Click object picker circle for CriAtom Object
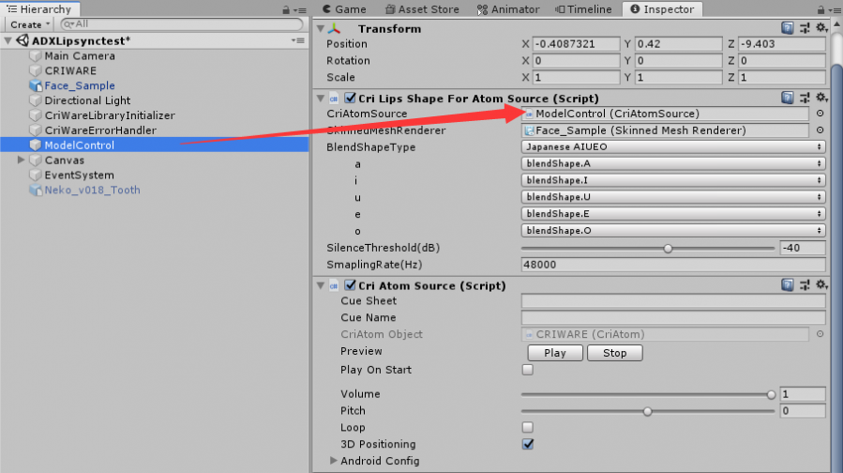The height and width of the screenshot is (473, 843). (x=820, y=334)
